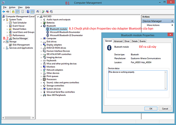Click the Xbox 360 Peripherals icon
Screen dimensions: 176x125
(44, 95)
